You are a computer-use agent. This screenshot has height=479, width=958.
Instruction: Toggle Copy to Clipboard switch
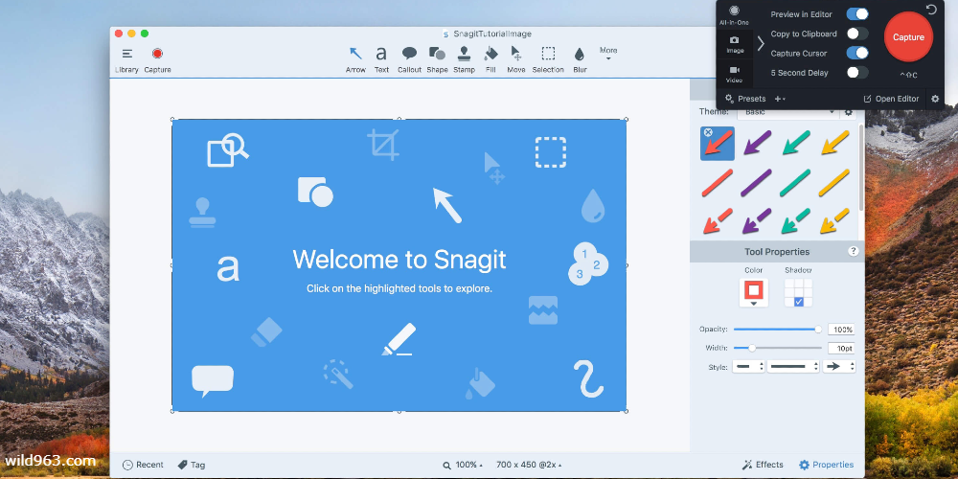tap(857, 34)
